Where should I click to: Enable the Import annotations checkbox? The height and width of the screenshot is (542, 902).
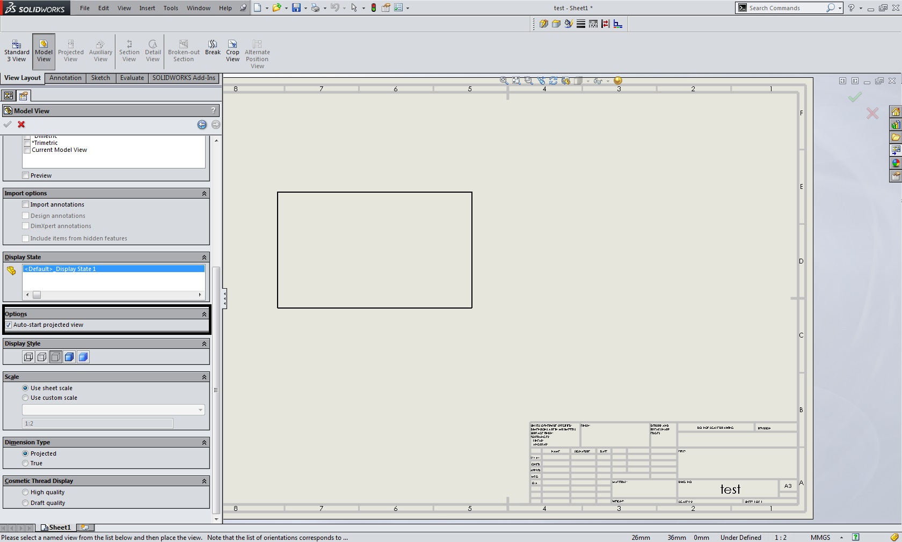click(x=26, y=204)
